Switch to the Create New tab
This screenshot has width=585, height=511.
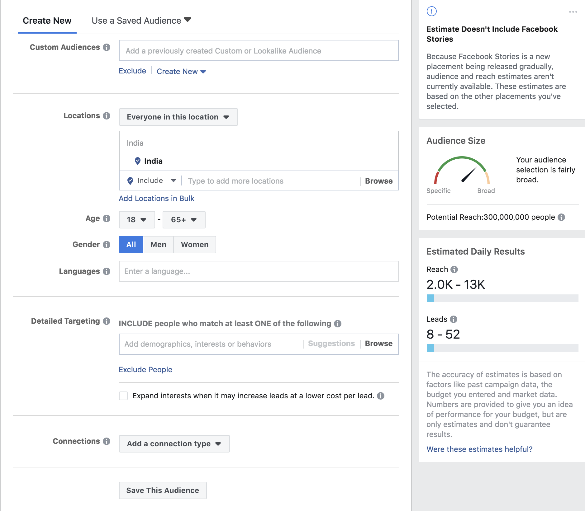pyautogui.click(x=47, y=21)
